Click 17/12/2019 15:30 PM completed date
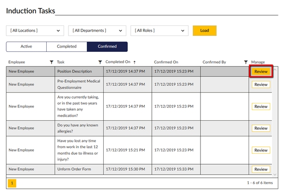Viewport: 284px width, 193px height. coord(125,169)
